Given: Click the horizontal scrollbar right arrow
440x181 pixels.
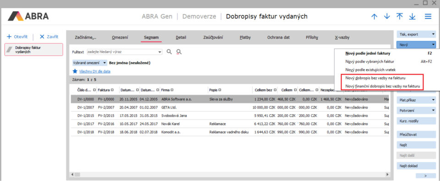Looking at the screenshot, I should click(388, 174).
